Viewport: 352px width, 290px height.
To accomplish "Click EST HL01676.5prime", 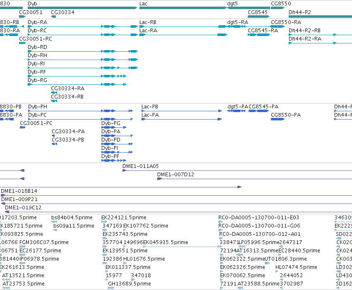I will coord(144,259).
